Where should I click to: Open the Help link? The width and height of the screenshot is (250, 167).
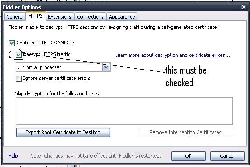13,156
